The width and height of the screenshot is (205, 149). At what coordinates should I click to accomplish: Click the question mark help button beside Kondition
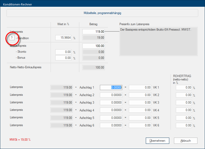(x=12, y=38)
